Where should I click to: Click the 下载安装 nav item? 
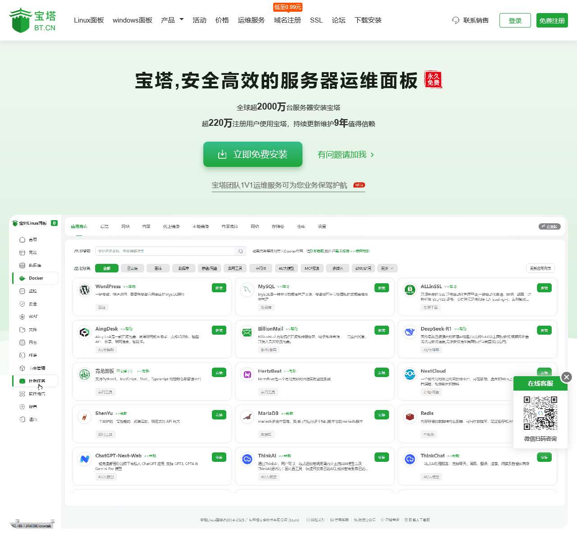coord(368,20)
